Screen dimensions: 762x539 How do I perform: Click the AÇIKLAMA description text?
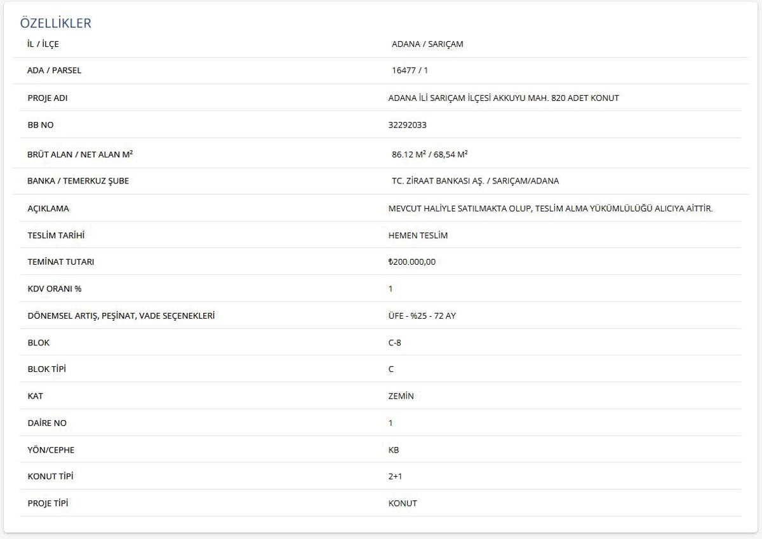(550, 208)
